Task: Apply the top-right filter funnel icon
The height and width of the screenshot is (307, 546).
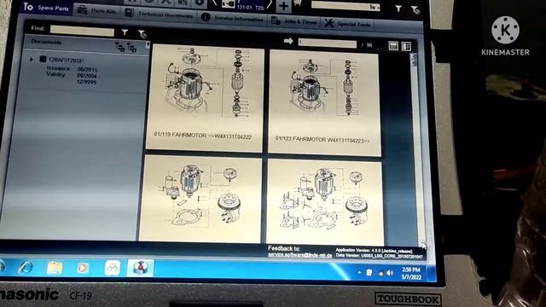Action: click(x=398, y=9)
